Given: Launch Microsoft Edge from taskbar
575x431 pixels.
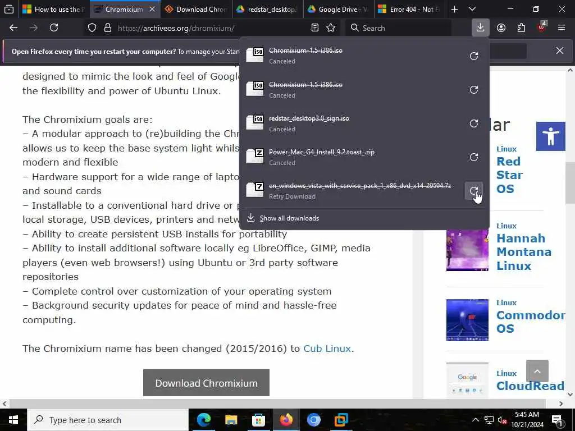Looking at the screenshot, I should 204,420.
